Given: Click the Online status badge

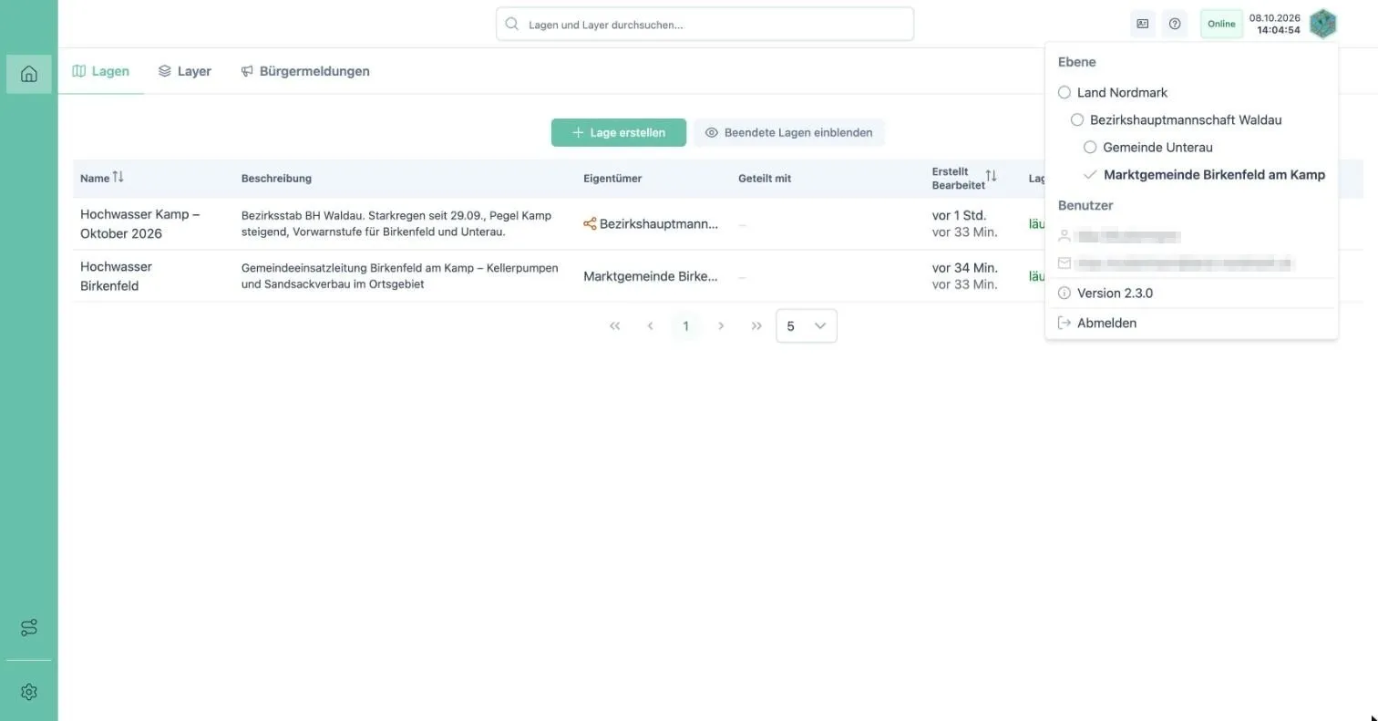Looking at the screenshot, I should 1221,24.
